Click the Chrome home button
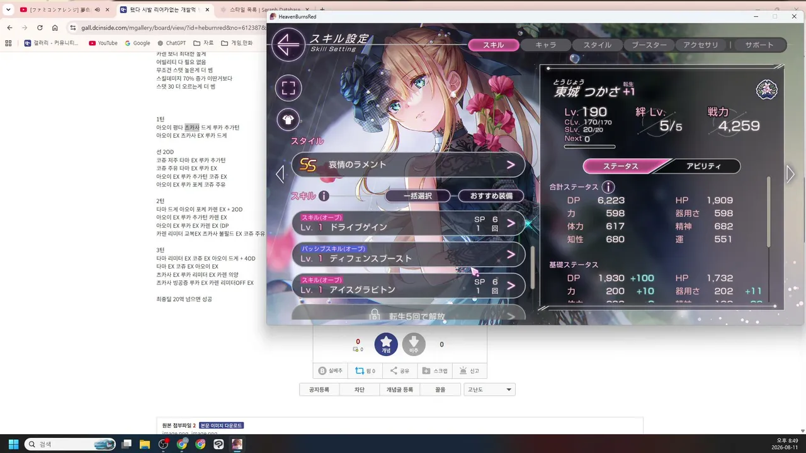The width and height of the screenshot is (806, 453). (x=55, y=28)
